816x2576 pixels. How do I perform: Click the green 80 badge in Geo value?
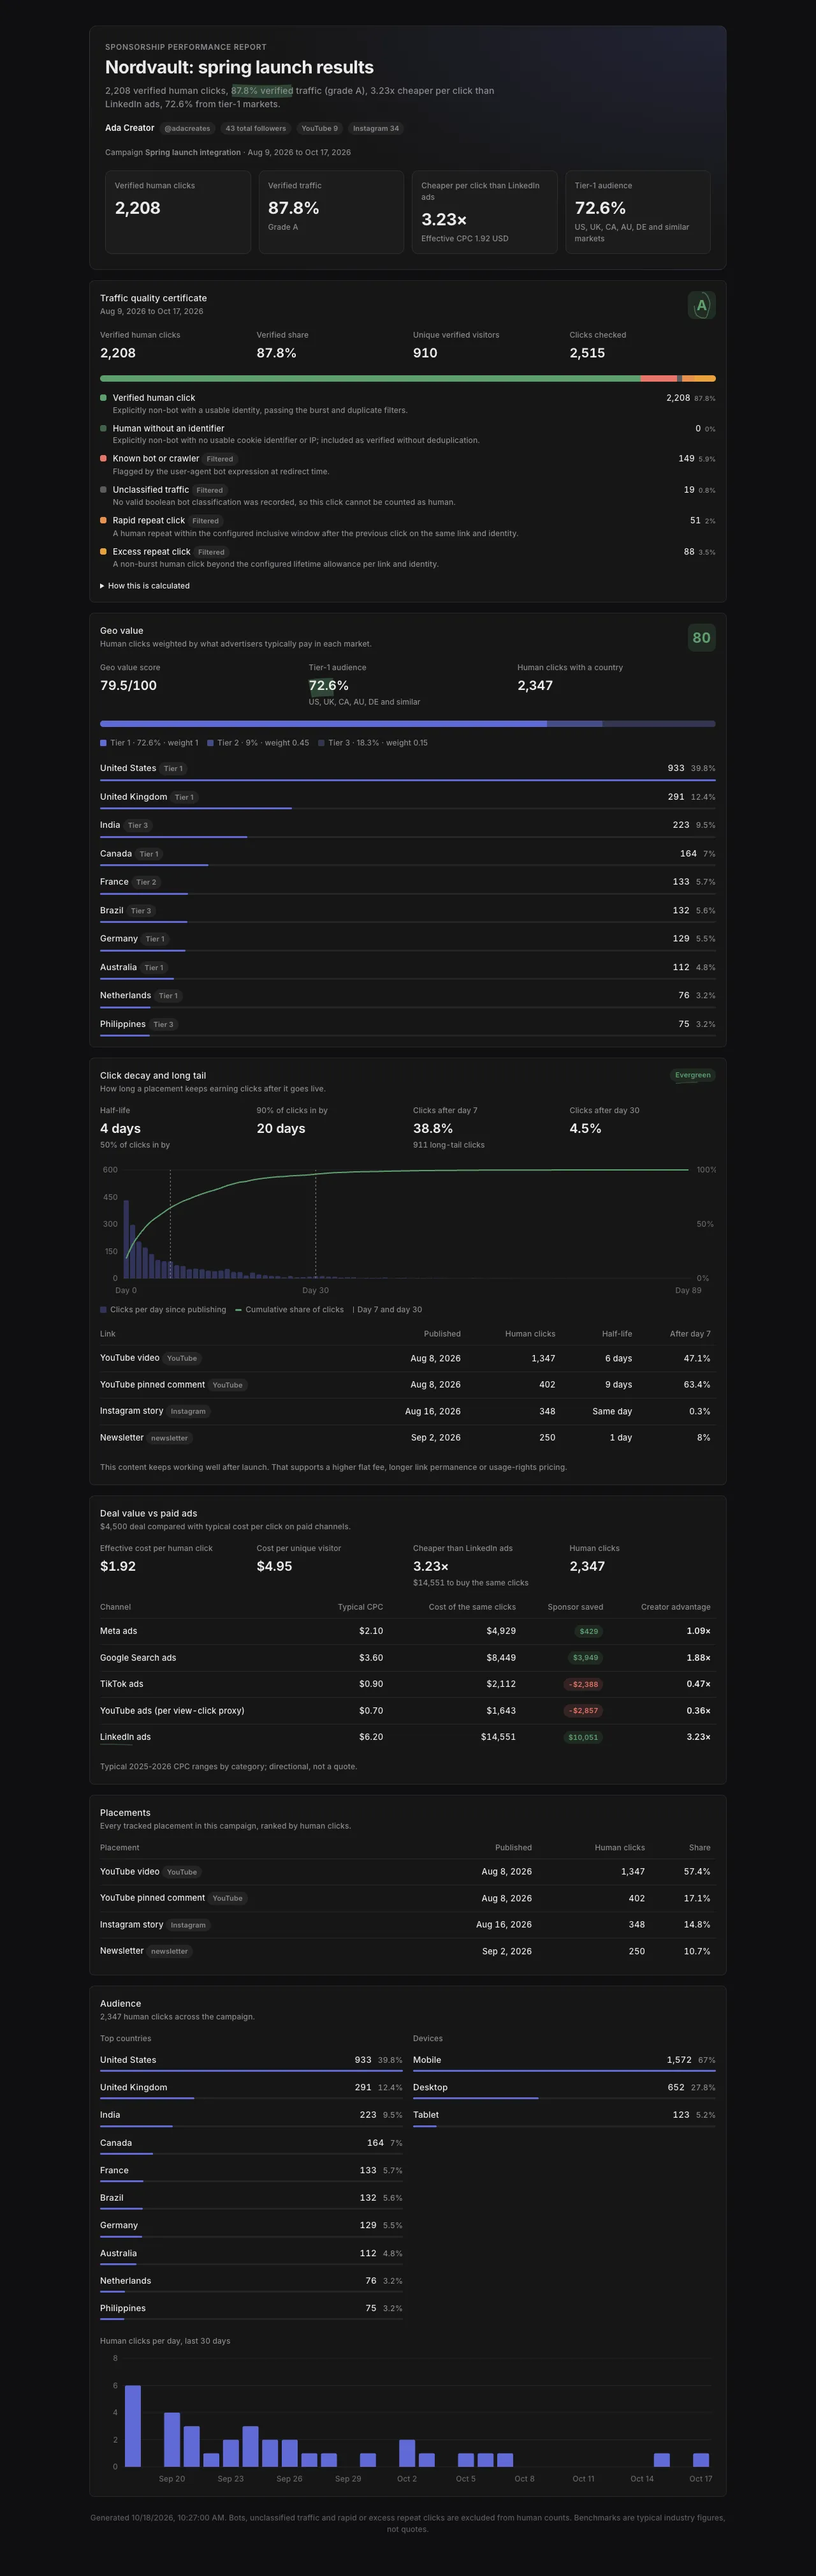pyautogui.click(x=701, y=638)
